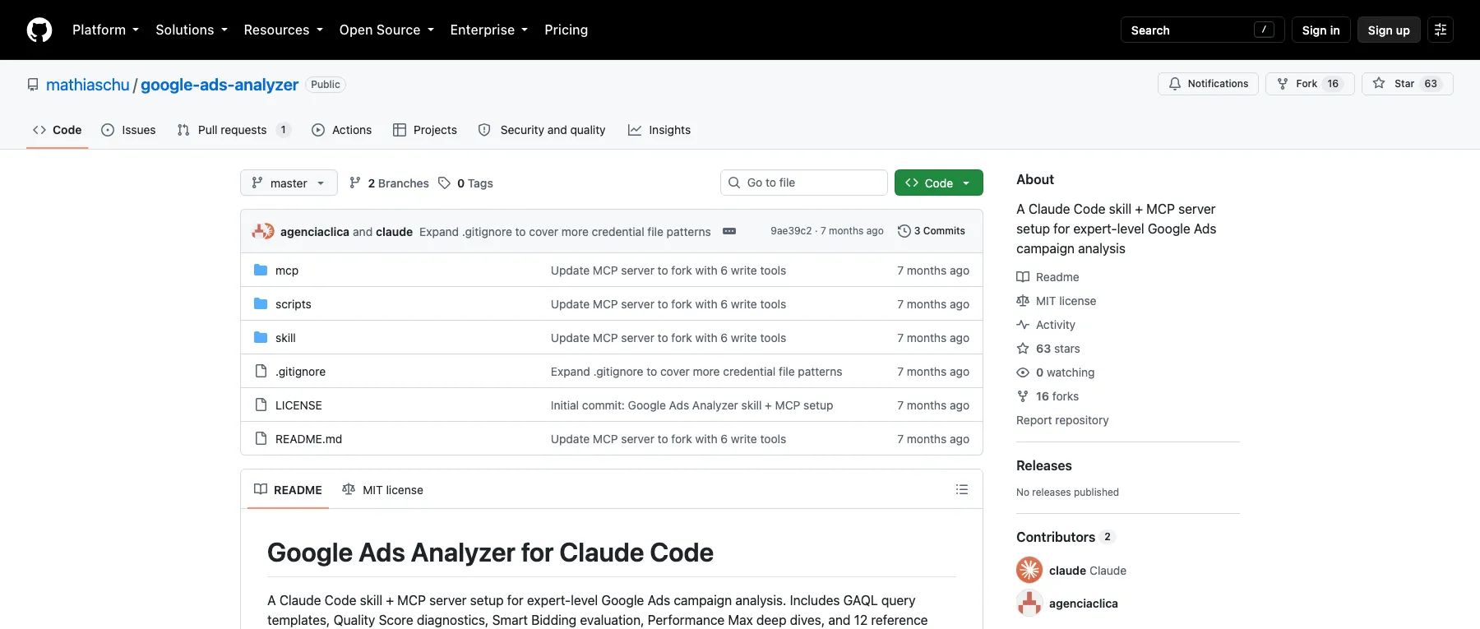
Task: Expand the Open Source menu
Action: pyautogui.click(x=386, y=30)
